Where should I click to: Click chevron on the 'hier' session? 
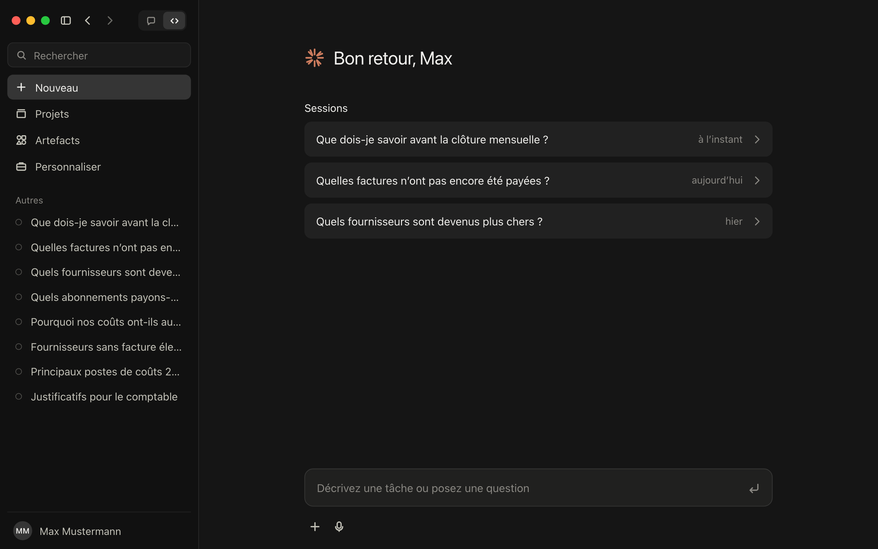pos(757,221)
